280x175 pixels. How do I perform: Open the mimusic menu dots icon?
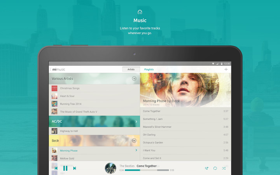coord(51,70)
